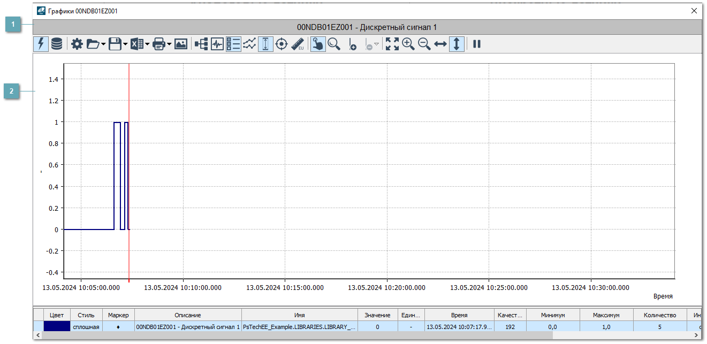707x344 pixels.
Task: Click the Максимум column header
Action: pos(606,315)
